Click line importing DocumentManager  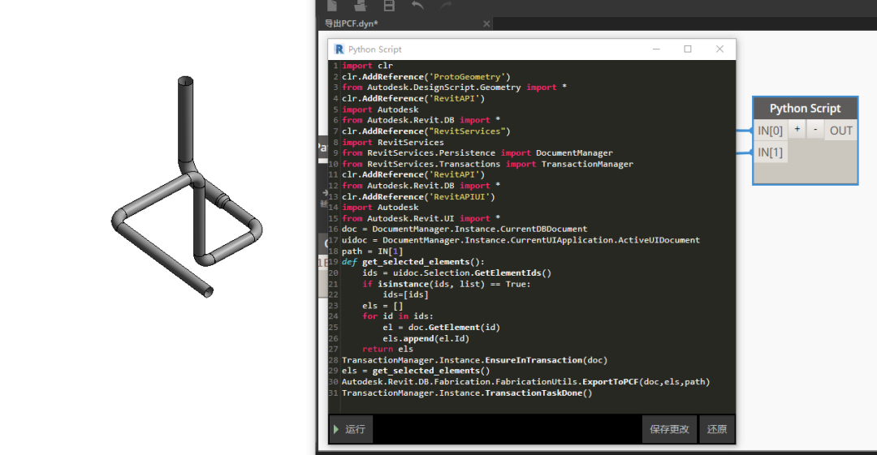pos(477,152)
